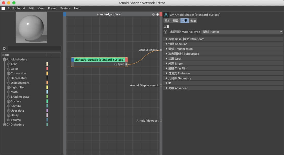Click the hamburger menu icon
The height and width of the screenshot is (155, 284).
3,8
